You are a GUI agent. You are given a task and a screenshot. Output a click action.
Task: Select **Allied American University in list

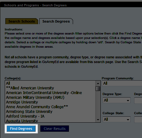pyautogui.click(x=50, y=88)
